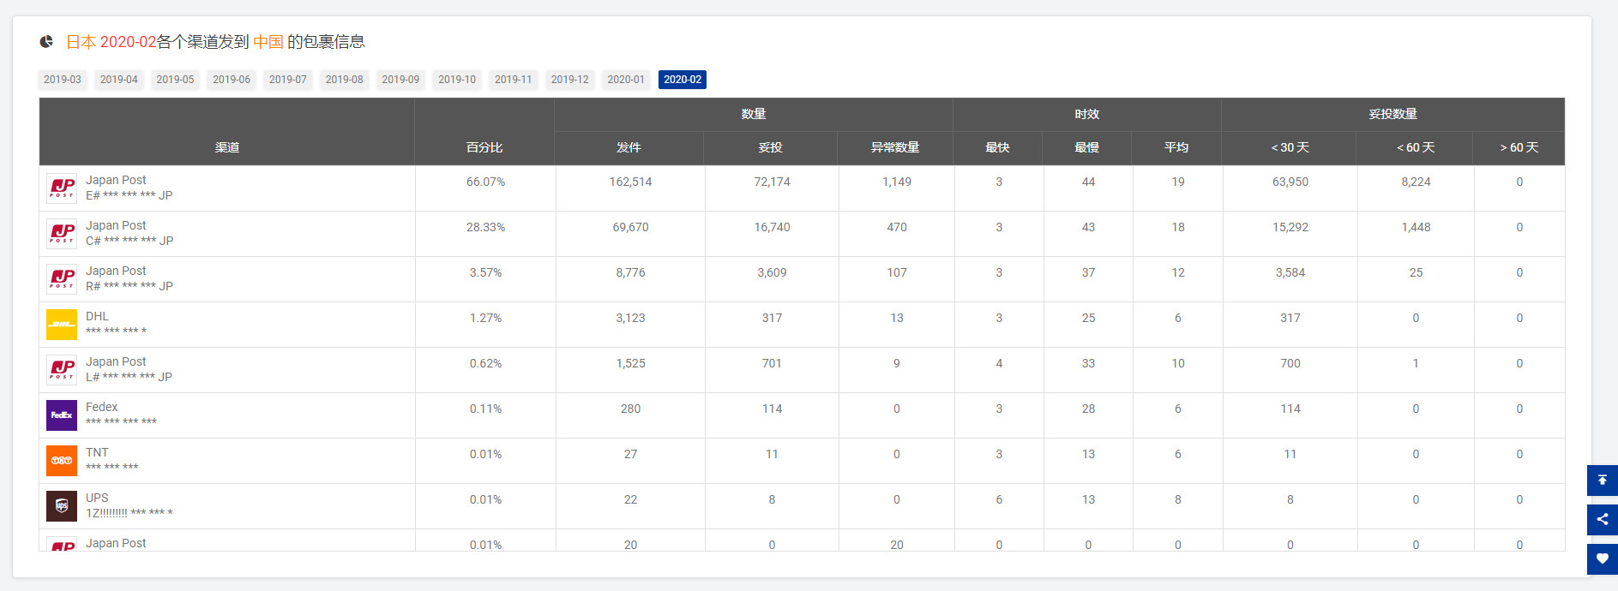Select the active 2020-02 month tab
Screen dimensions: 1618x591
click(x=683, y=80)
